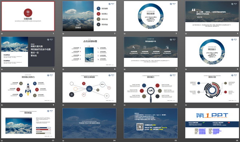Select the THANK YOU FOR WATCHING slide
Screen dimensions: 240x142
click(x=89, y=123)
